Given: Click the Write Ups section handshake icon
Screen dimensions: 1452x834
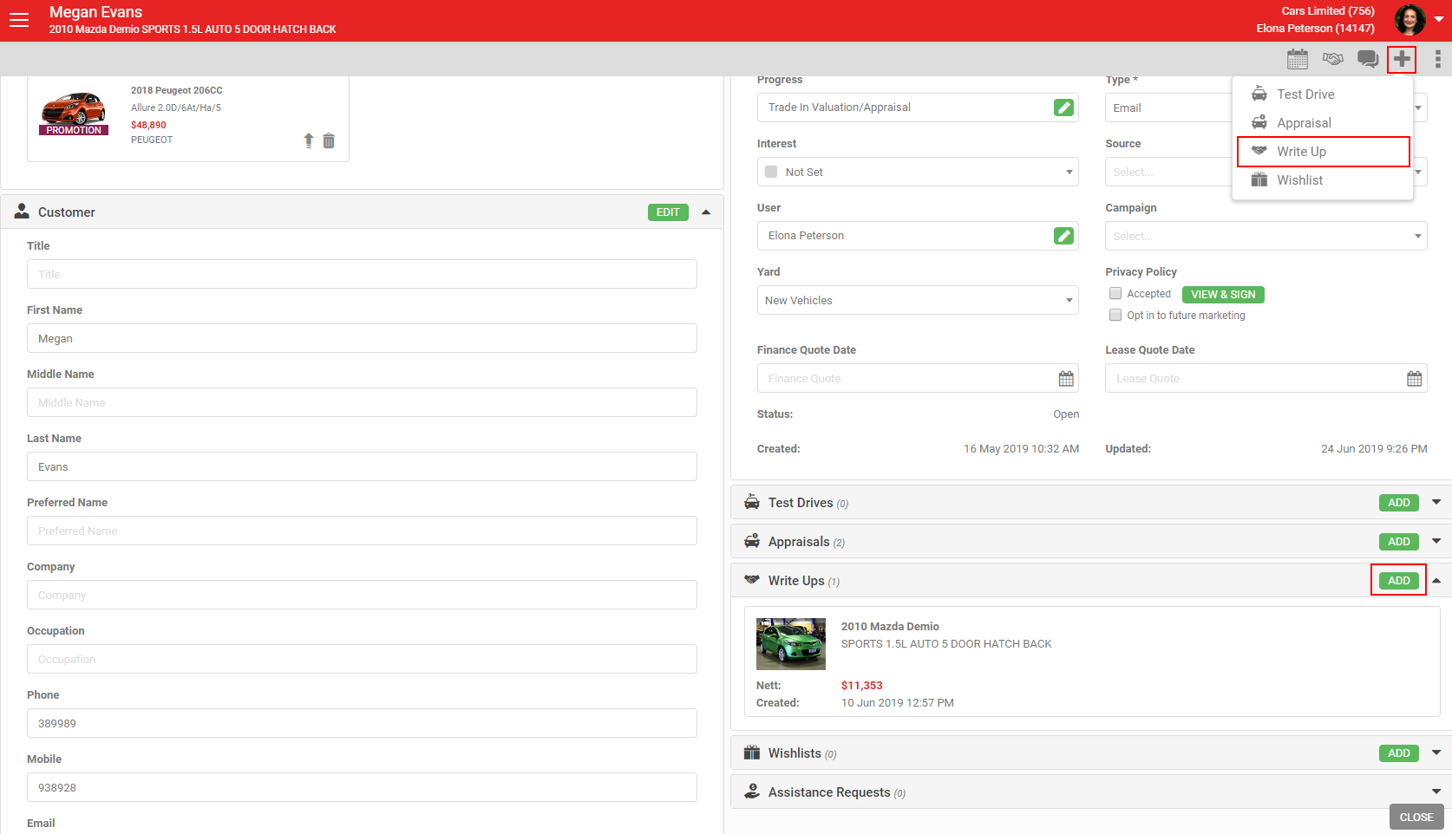Looking at the screenshot, I should (752, 580).
